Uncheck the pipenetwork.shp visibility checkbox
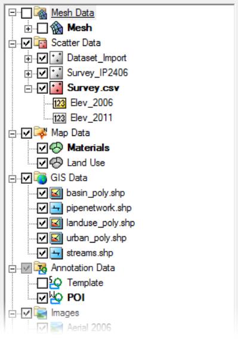The height and width of the screenshot is (341, 238). pyautogui.click(x=42, y=208)
